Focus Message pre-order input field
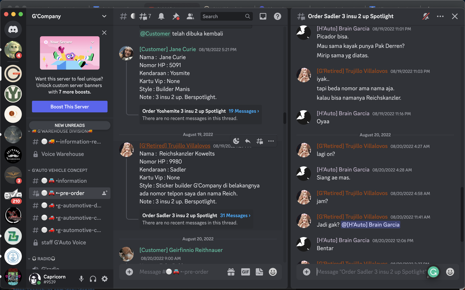Image resolution: width=465 pixels, height=290 pixels. [x=180, y=272]
